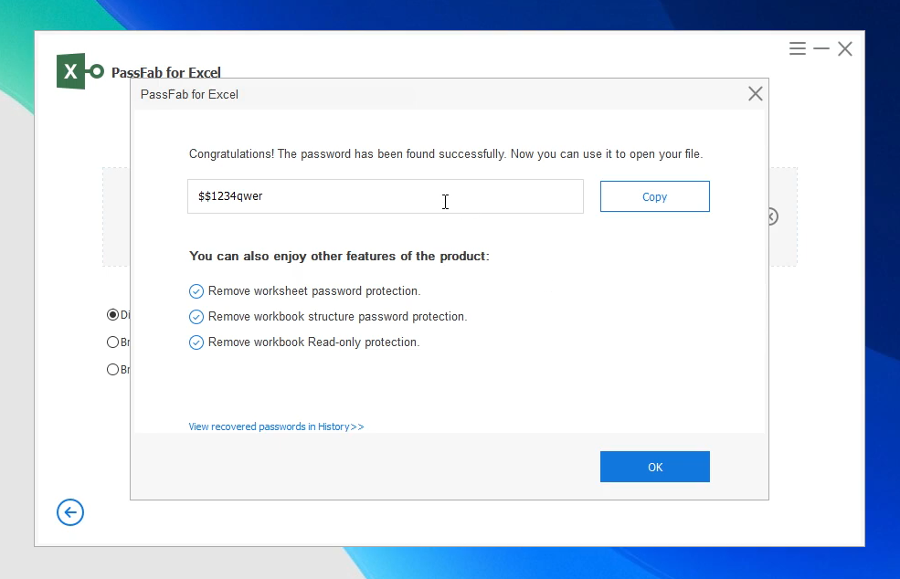This screenshot has width=900, height=579.
Task: Click checkmark icon beside Read-only protection
Action: [x=196, y=342]
